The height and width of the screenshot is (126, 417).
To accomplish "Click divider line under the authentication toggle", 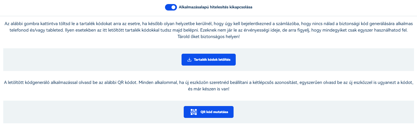I will click(208, 16).
